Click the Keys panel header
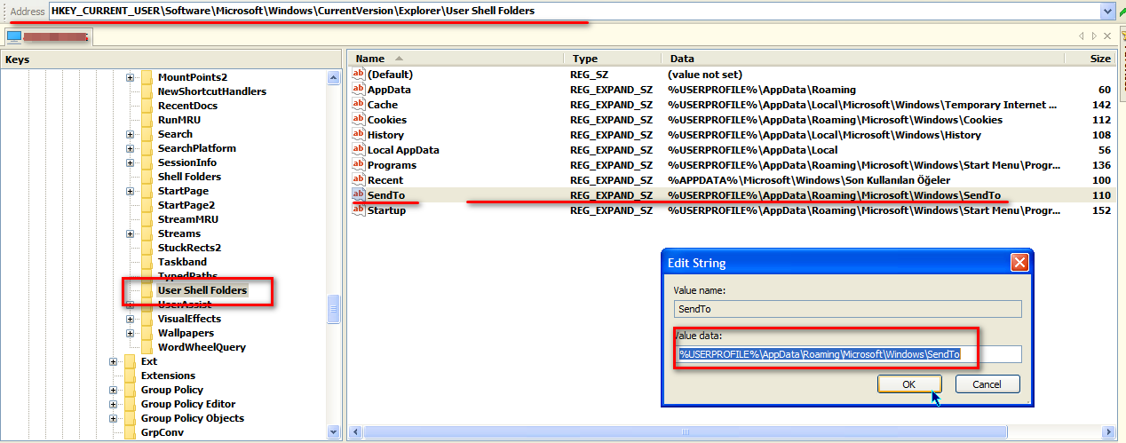Screen dimensions: 1126x443 [x=170, y=59]
